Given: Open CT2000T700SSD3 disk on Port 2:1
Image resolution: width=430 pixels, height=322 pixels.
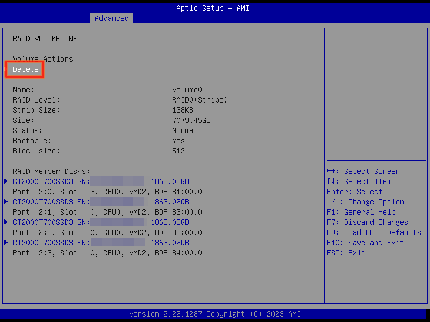Looking at the screenshot, I should click(x=101, y=202).
